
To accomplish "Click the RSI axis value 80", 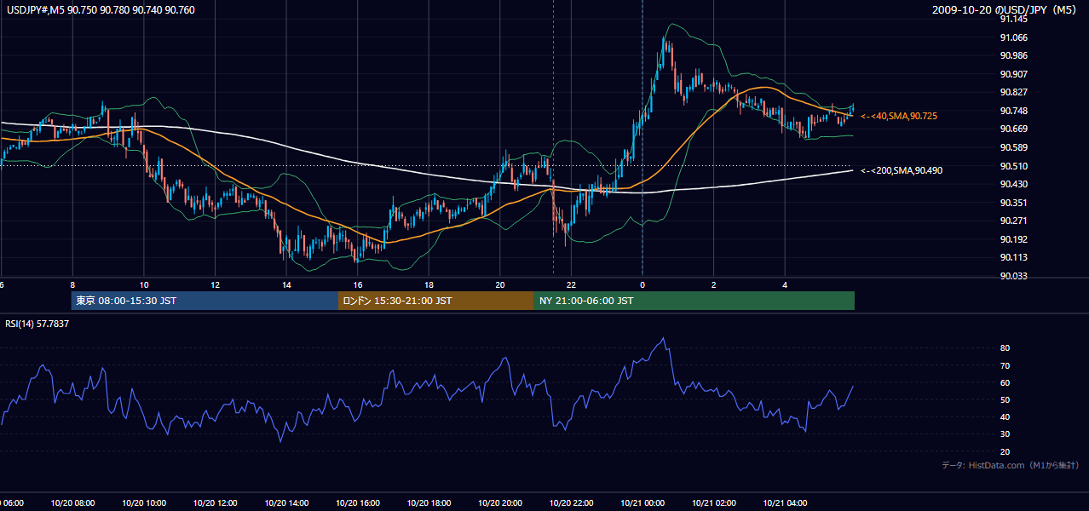I will [x=1005, y=348].
